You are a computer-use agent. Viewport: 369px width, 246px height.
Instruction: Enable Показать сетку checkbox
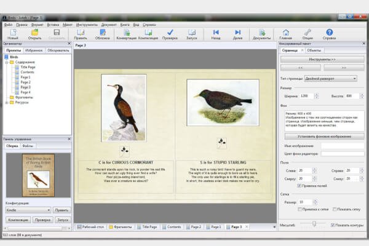(335, 209)
